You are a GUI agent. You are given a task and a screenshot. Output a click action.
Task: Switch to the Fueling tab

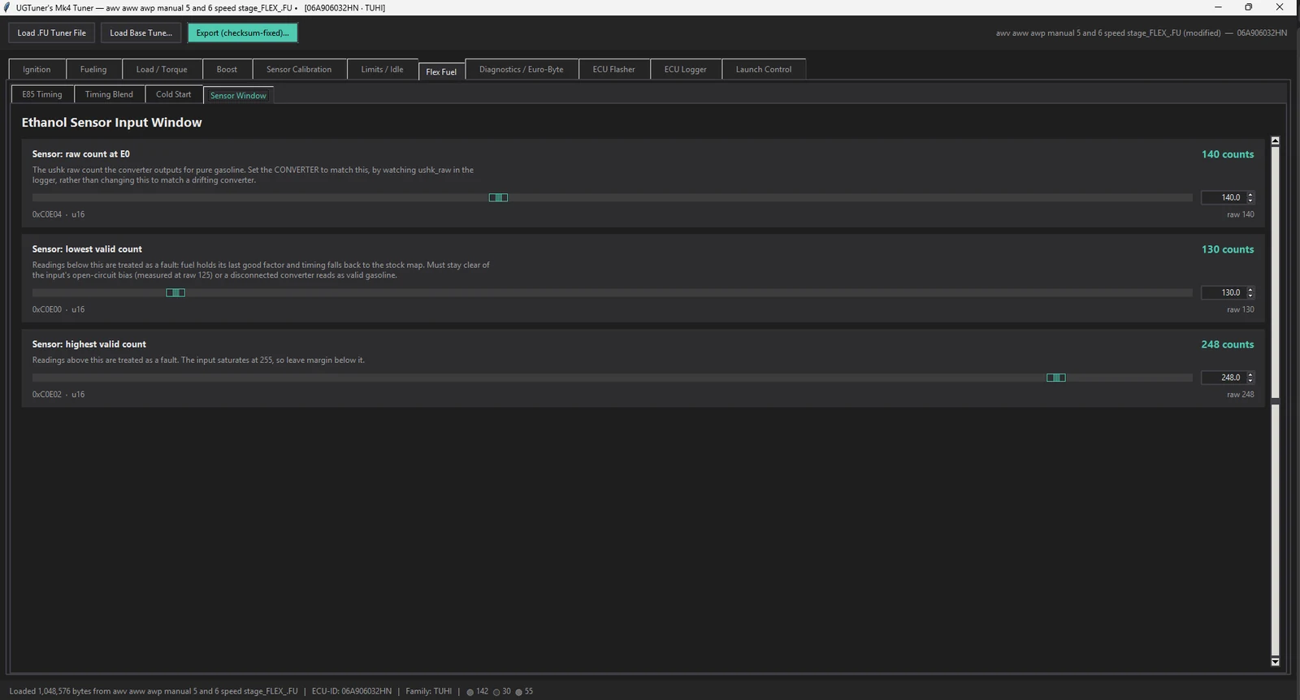coord(93,70)
